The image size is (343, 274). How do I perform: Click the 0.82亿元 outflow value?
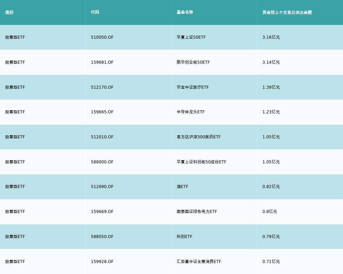tap(271, 187)
